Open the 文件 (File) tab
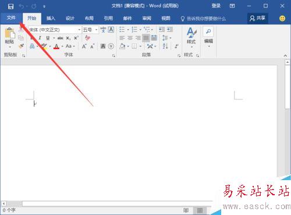 (11, 18)
